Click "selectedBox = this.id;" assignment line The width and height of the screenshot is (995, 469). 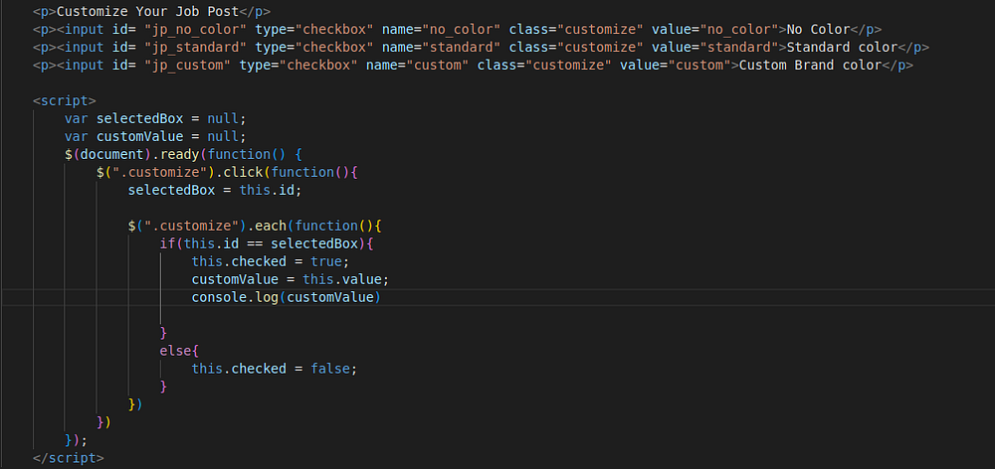pos(215,190)
